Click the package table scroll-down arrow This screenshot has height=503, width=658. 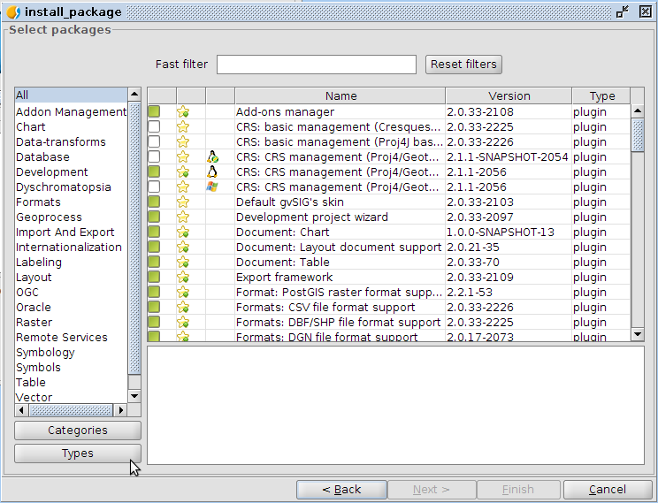[637, 334]
